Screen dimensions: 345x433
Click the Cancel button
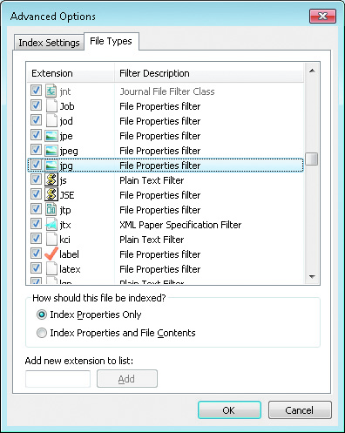tap(300, 410)
